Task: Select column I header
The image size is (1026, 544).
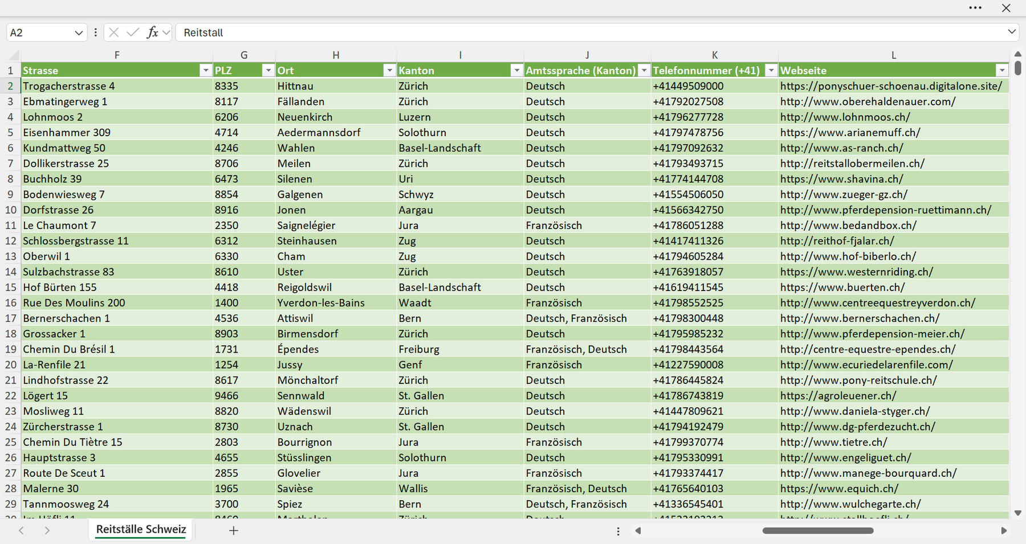Action: [460, 55]
